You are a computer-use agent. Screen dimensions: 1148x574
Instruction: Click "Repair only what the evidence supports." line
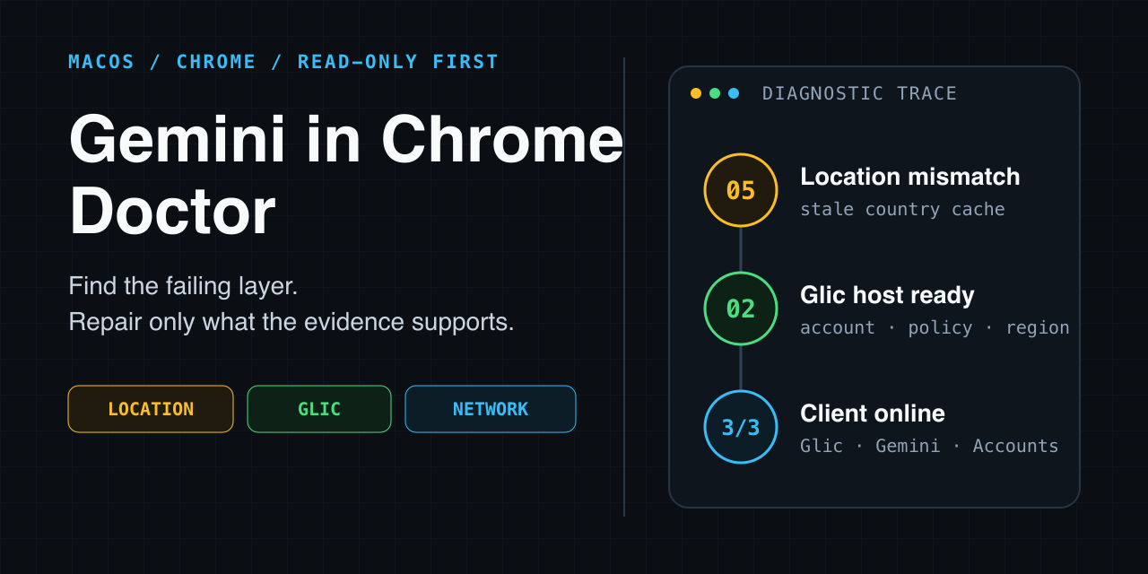[291, 322]
